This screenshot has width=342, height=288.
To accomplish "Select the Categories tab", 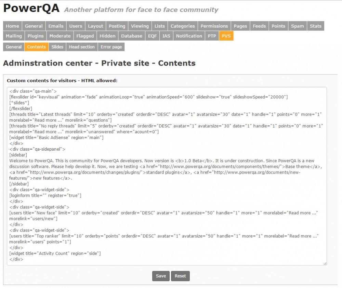I will click(x=183, y=26).
